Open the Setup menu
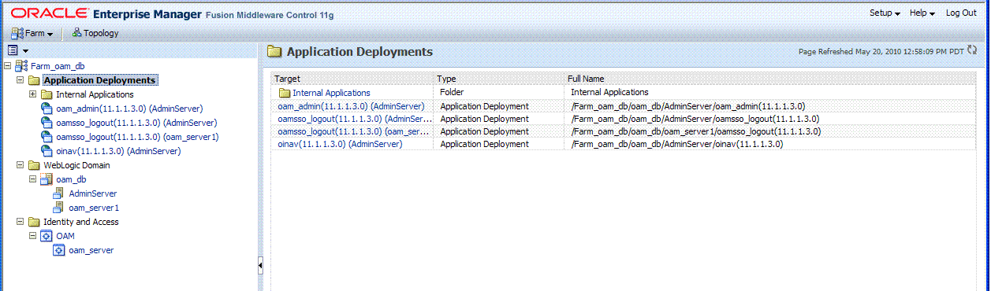The height and width of the screenshot is (291, 991). pos(885,13)
